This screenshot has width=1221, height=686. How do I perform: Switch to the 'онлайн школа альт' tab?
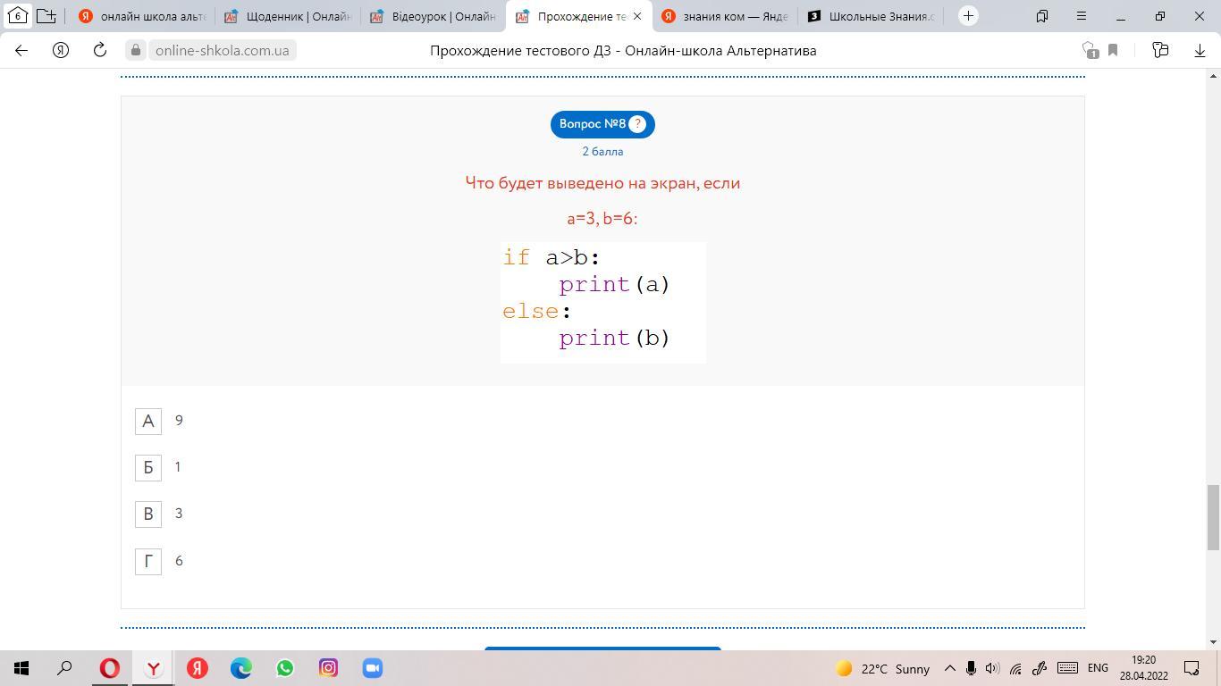tap(143, 16)
